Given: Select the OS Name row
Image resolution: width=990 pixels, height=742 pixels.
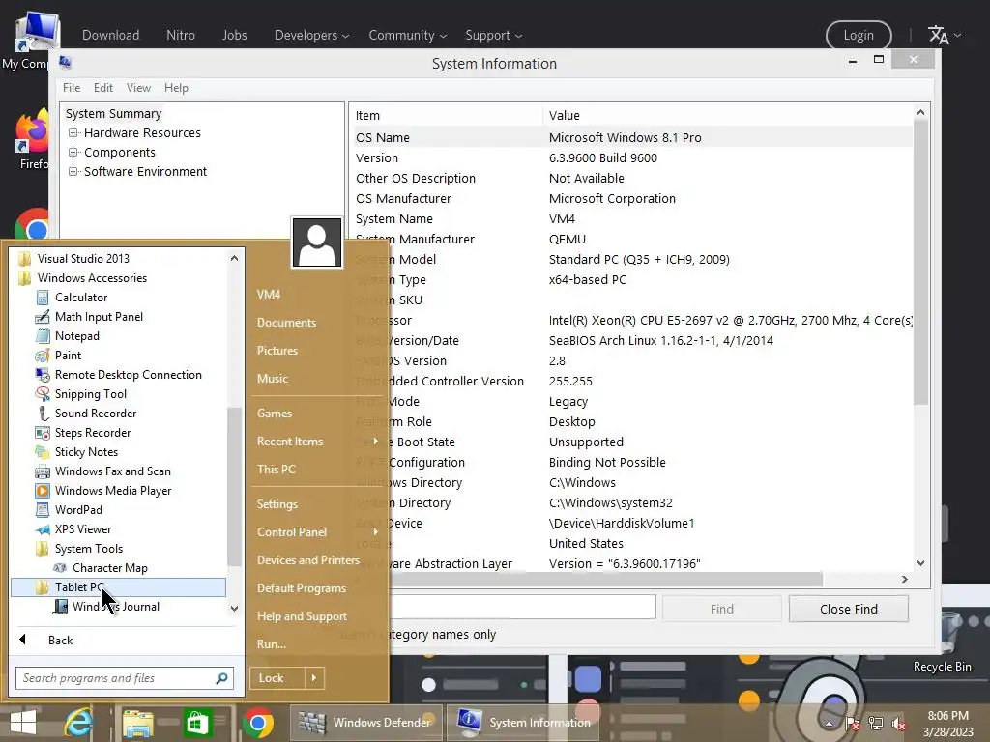Looking at the screenshot, I should 633,137.
